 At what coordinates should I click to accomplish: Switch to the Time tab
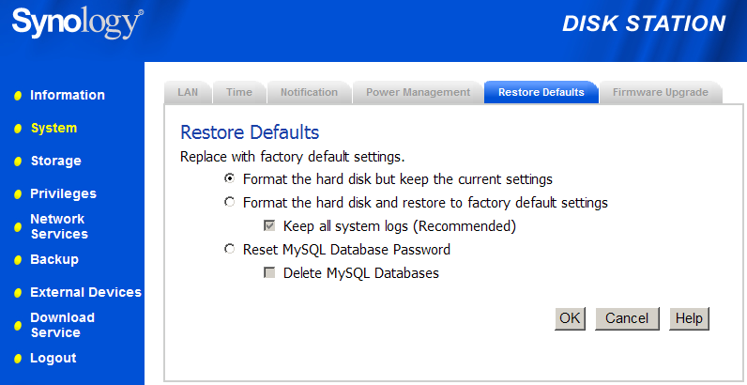[x=239, y=92]
